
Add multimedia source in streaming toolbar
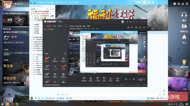click(104, 79)
